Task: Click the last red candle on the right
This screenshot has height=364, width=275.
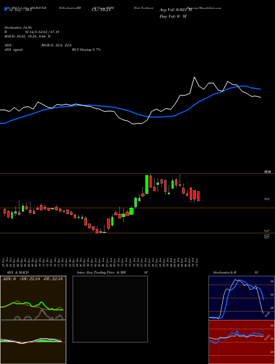Action: coord(199,196)
